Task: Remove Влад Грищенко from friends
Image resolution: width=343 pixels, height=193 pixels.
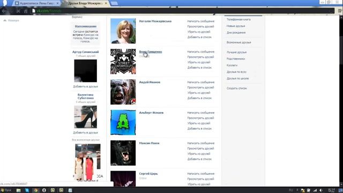Action: coord(199,62)
